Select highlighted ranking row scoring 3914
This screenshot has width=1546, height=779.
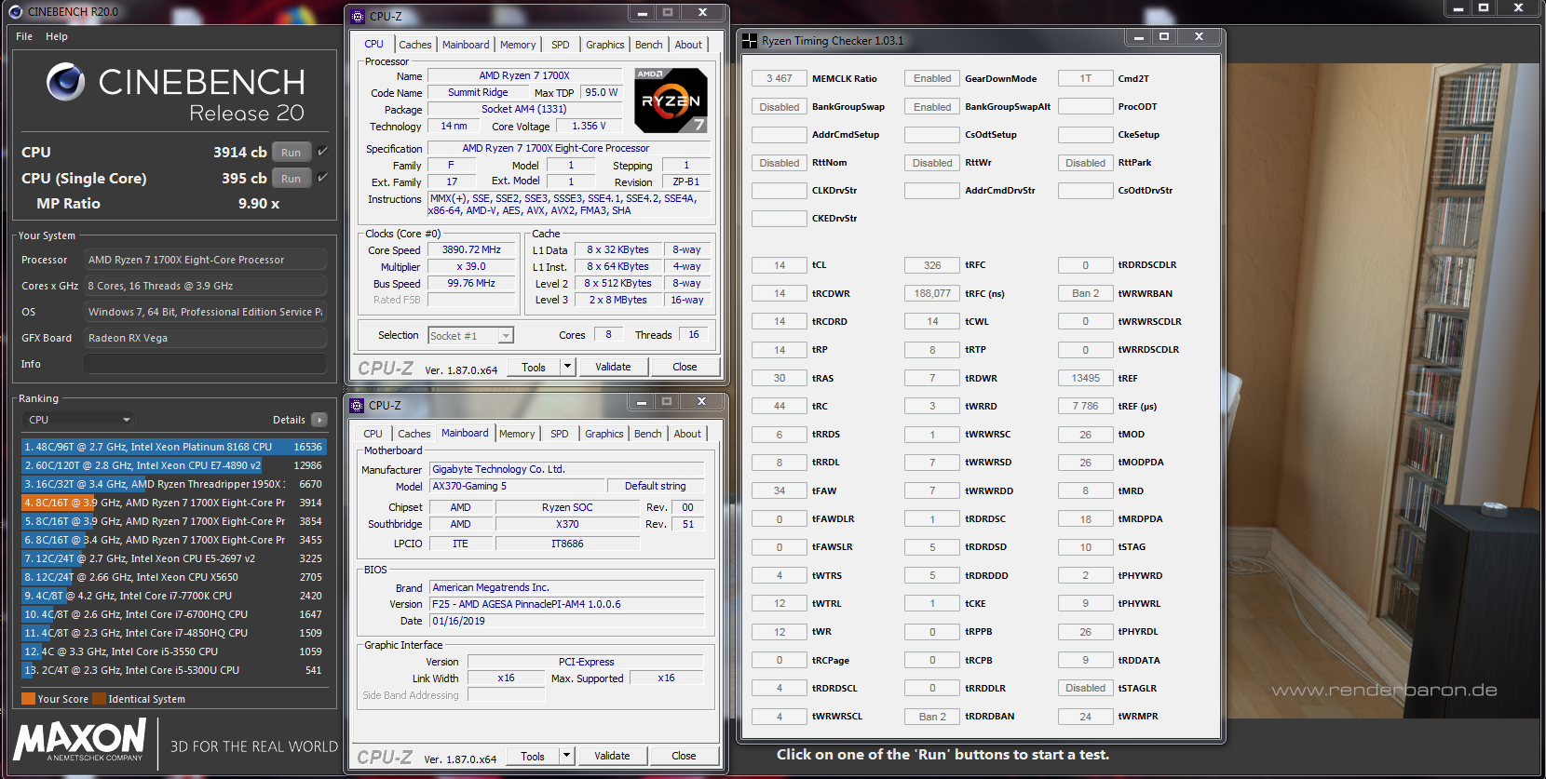point(174,503)
